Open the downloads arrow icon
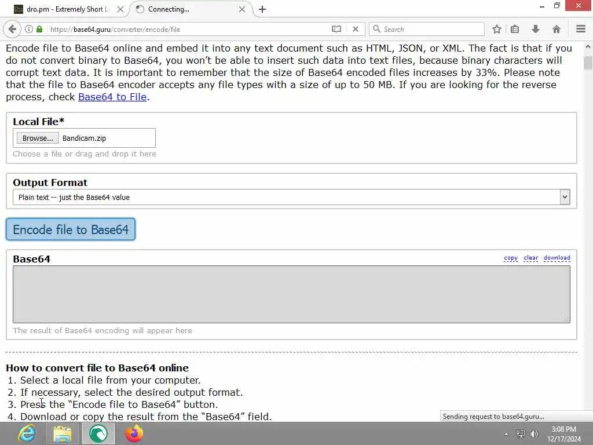The height and width of the screenshot is (445, 593). [x=536, y=29]
